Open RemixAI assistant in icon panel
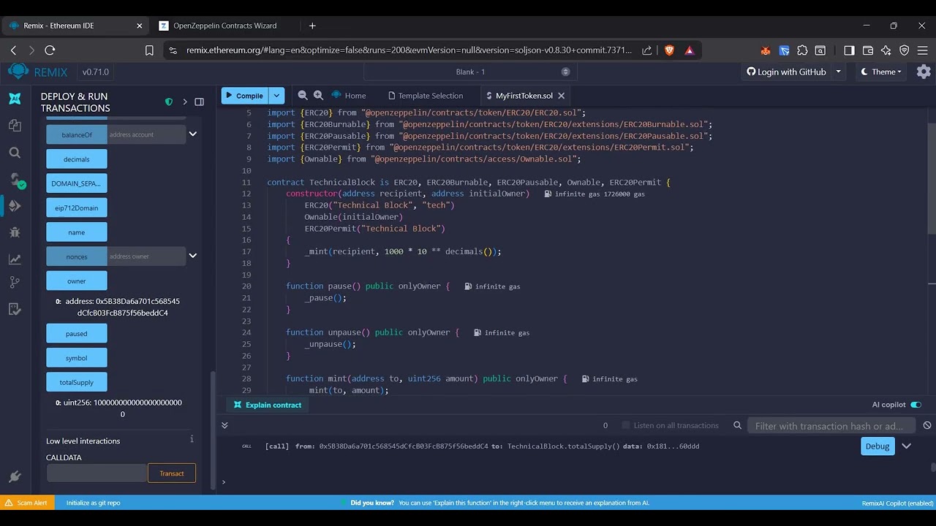This screenshot has width=936, height=526. (x=15, y=99)
